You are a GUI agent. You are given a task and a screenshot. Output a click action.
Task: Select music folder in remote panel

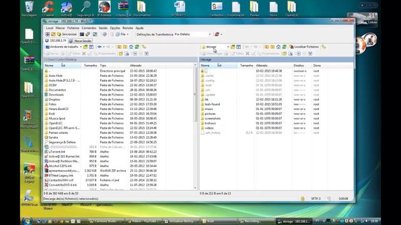[x=209, y=109]
